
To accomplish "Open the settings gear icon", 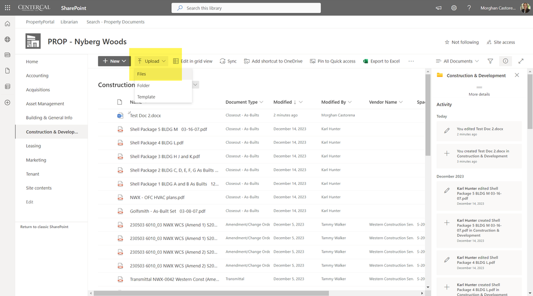I will [x=454, y=8].
